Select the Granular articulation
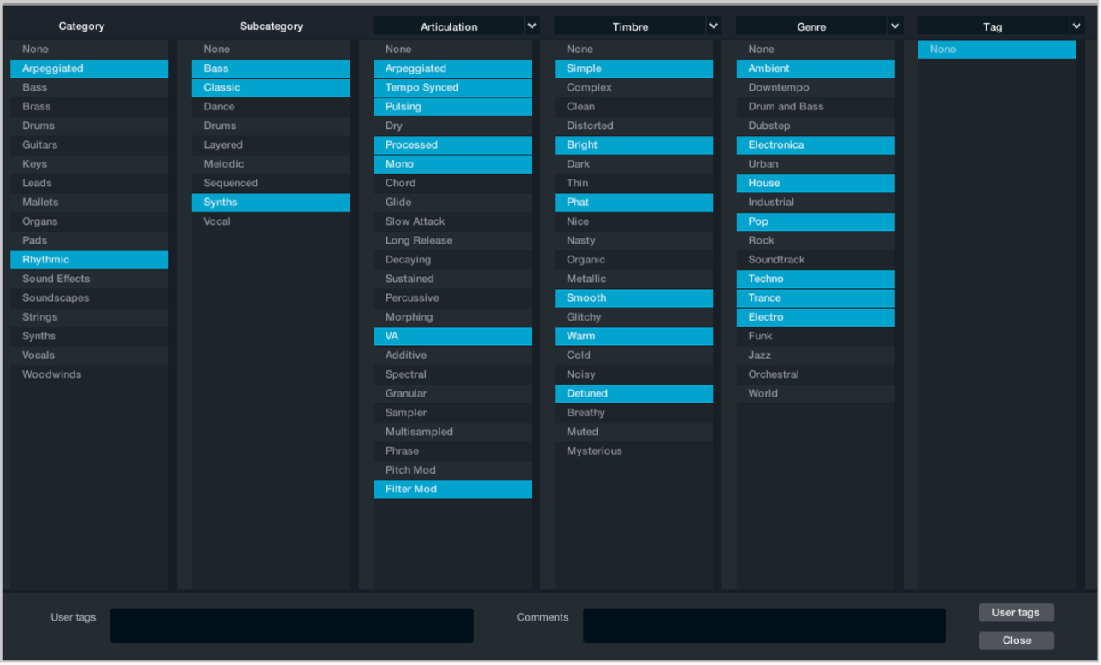 (x=451, y=393)
